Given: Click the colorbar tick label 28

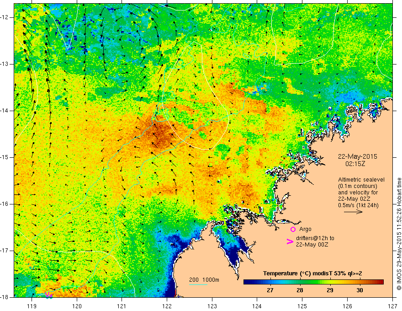Looking at the screenshot, I should (x=300, y=290).
